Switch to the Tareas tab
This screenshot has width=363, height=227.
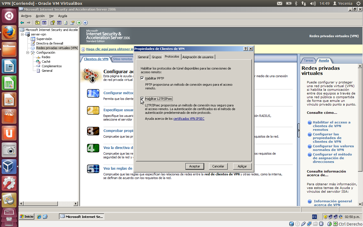click(x=309, y=60)
